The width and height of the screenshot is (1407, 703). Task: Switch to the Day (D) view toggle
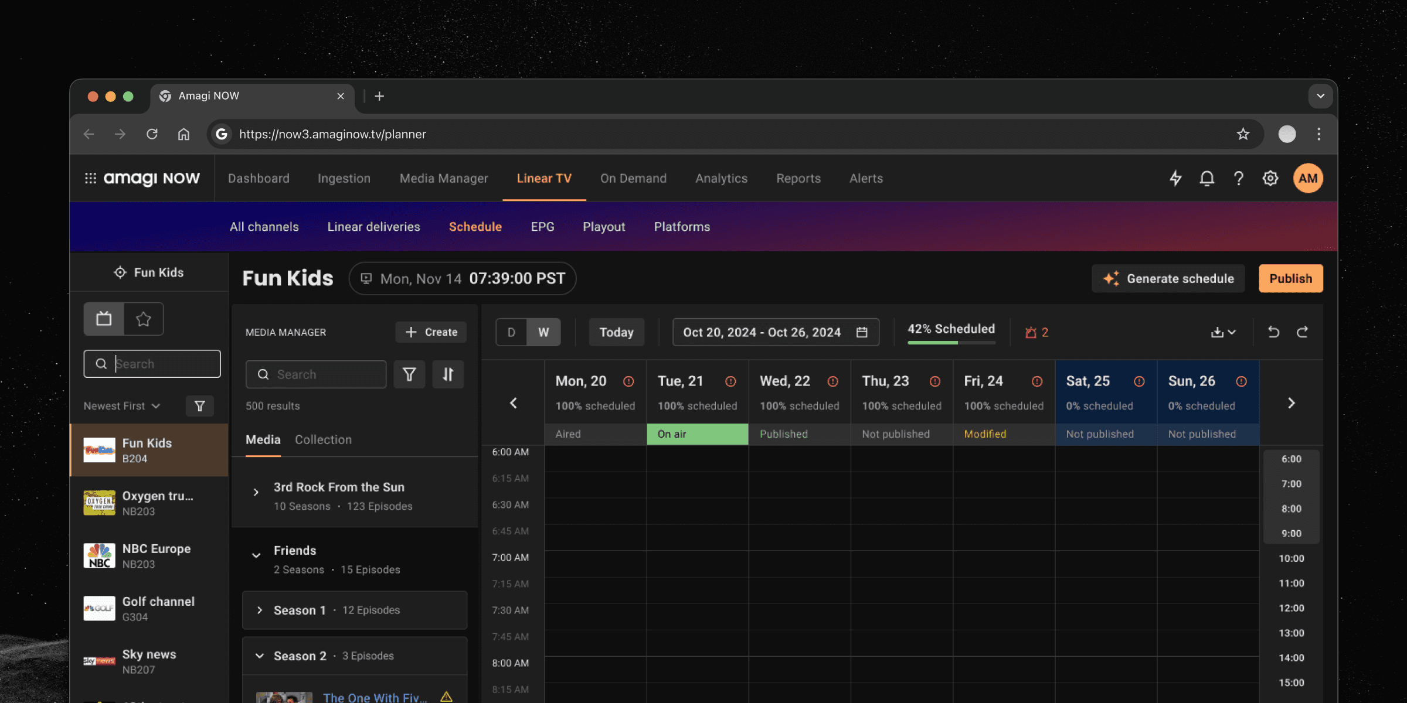click(x=511, y=332)
